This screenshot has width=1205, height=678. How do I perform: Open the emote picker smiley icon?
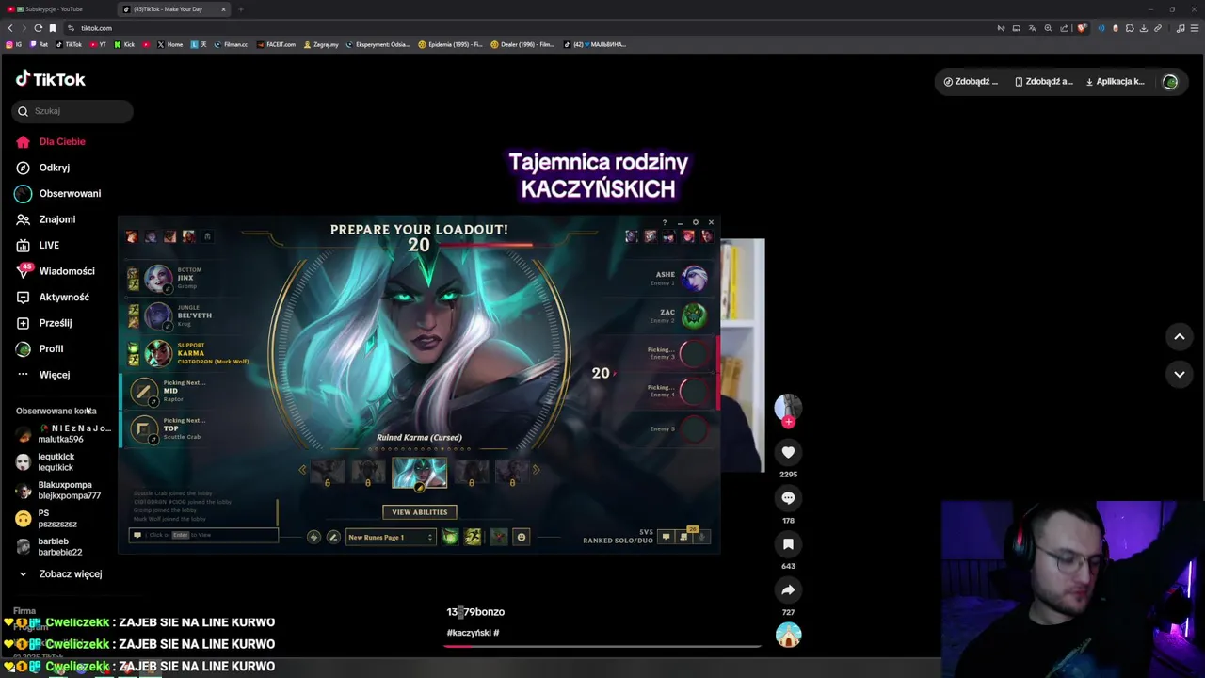(522, 537)
